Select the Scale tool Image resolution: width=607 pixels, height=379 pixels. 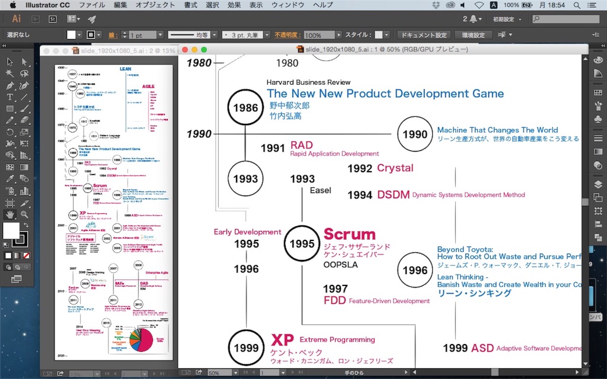[x=24, y=132]
